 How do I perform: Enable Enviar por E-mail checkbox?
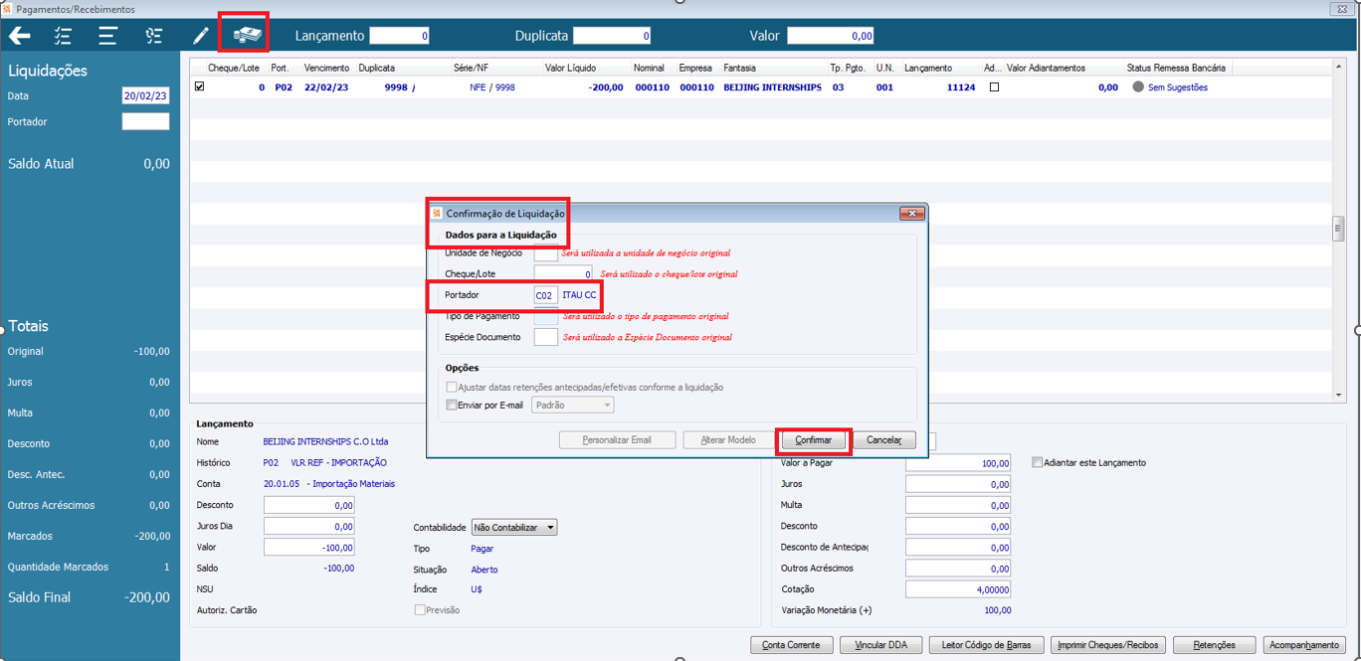[x=452, y=405]
